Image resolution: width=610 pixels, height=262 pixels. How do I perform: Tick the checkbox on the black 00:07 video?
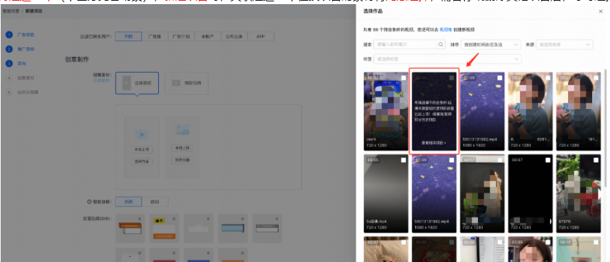[548, 160]
